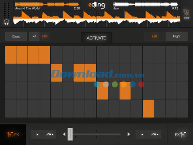Select the Left deck option
Viewport: 193px width, 145px height.
click(155, 36)
